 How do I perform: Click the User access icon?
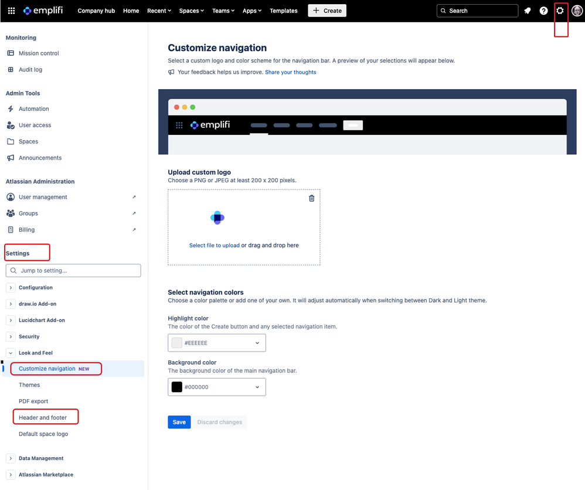11,125
